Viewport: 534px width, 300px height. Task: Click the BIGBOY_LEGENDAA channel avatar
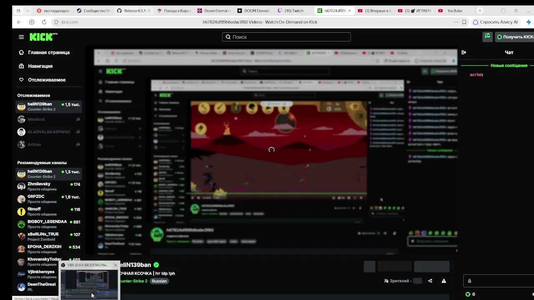pyautogui.click(x=21, y=224)
